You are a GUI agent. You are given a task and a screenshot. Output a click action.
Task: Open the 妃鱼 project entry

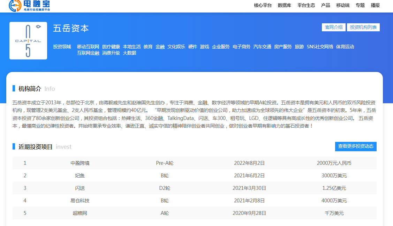pos(80,176)
